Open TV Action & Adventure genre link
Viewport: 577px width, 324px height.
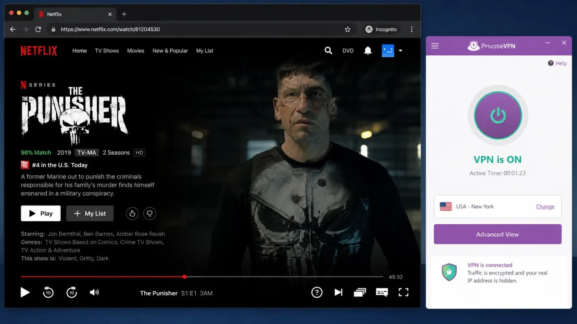click(50, 250)
